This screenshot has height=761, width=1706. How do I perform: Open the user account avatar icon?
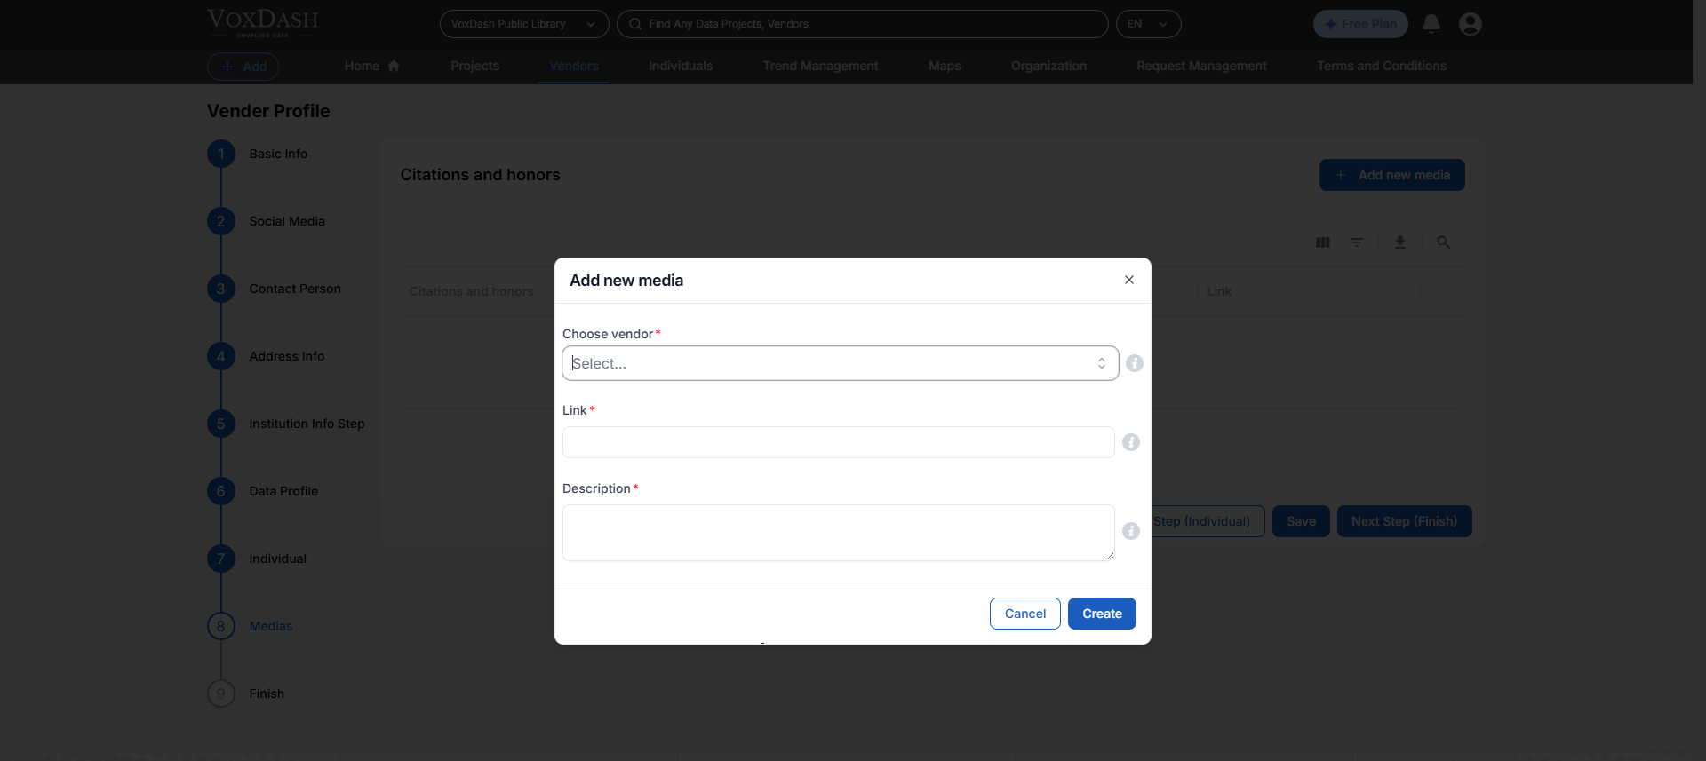tap(1471, 24)
